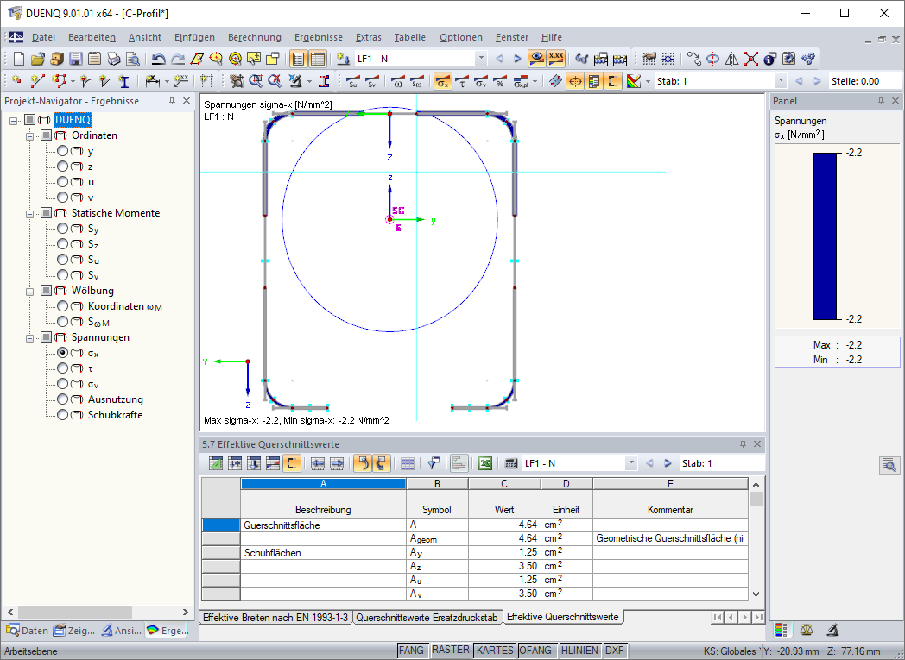Select the Ausnutzung radio button
The image size is (905, 660).
coord(62,399)
